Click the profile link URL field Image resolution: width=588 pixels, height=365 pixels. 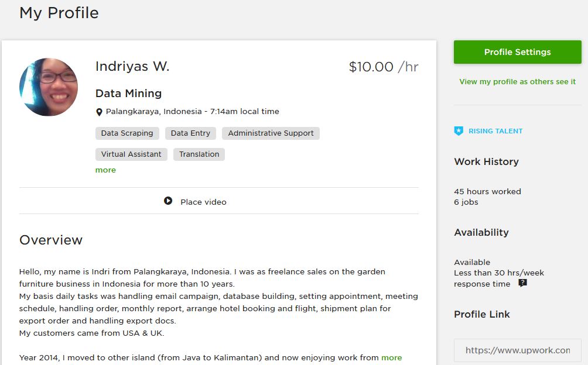click(x=518, y=350)
